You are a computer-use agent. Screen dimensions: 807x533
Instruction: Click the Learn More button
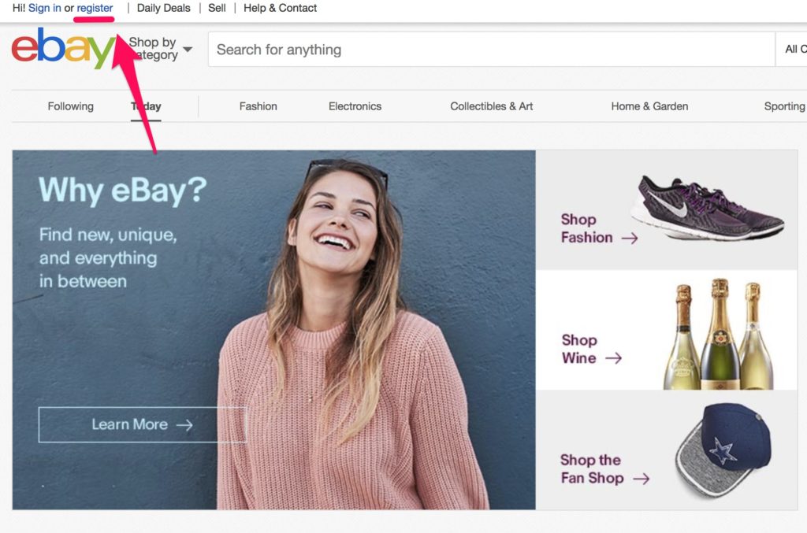point(143,424)
